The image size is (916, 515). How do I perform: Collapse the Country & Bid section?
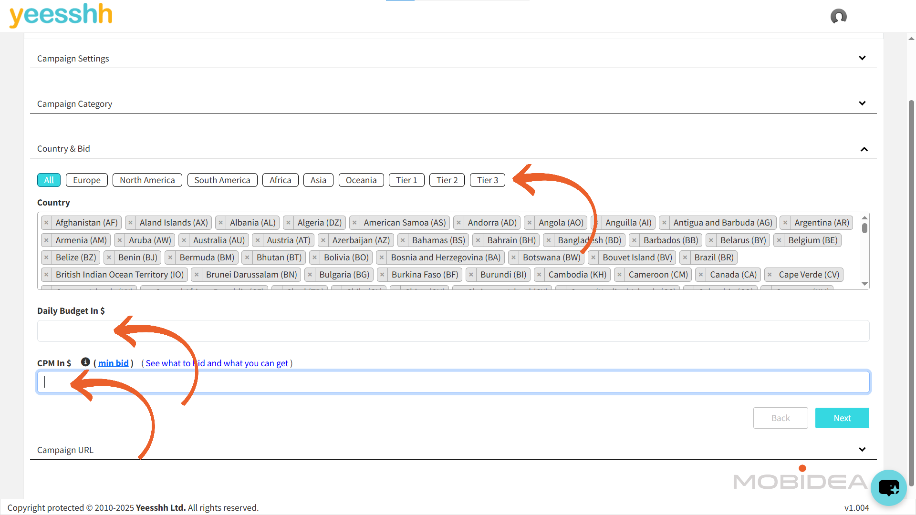864,149
